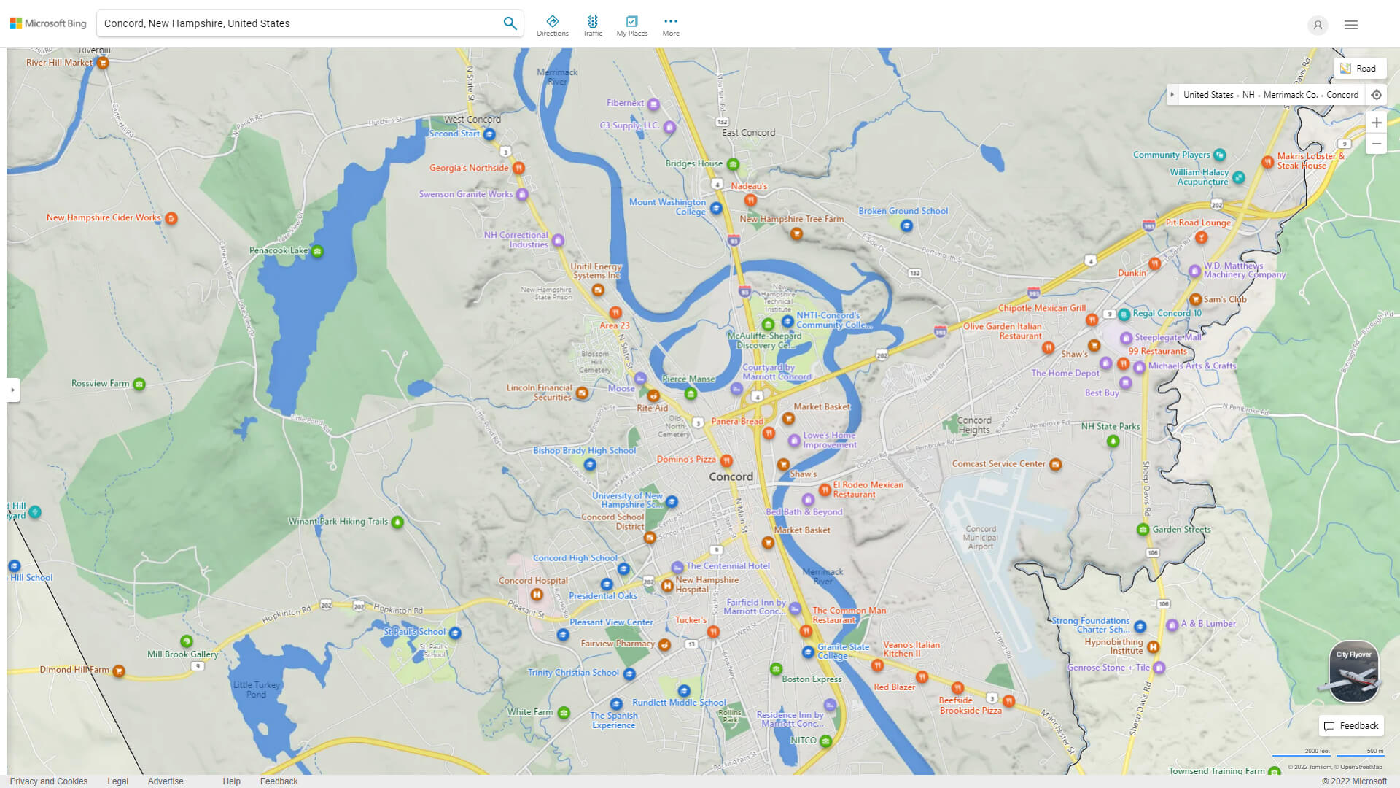Open the hamburger settings menu

pyautogui.click(x=1350, y=25)
